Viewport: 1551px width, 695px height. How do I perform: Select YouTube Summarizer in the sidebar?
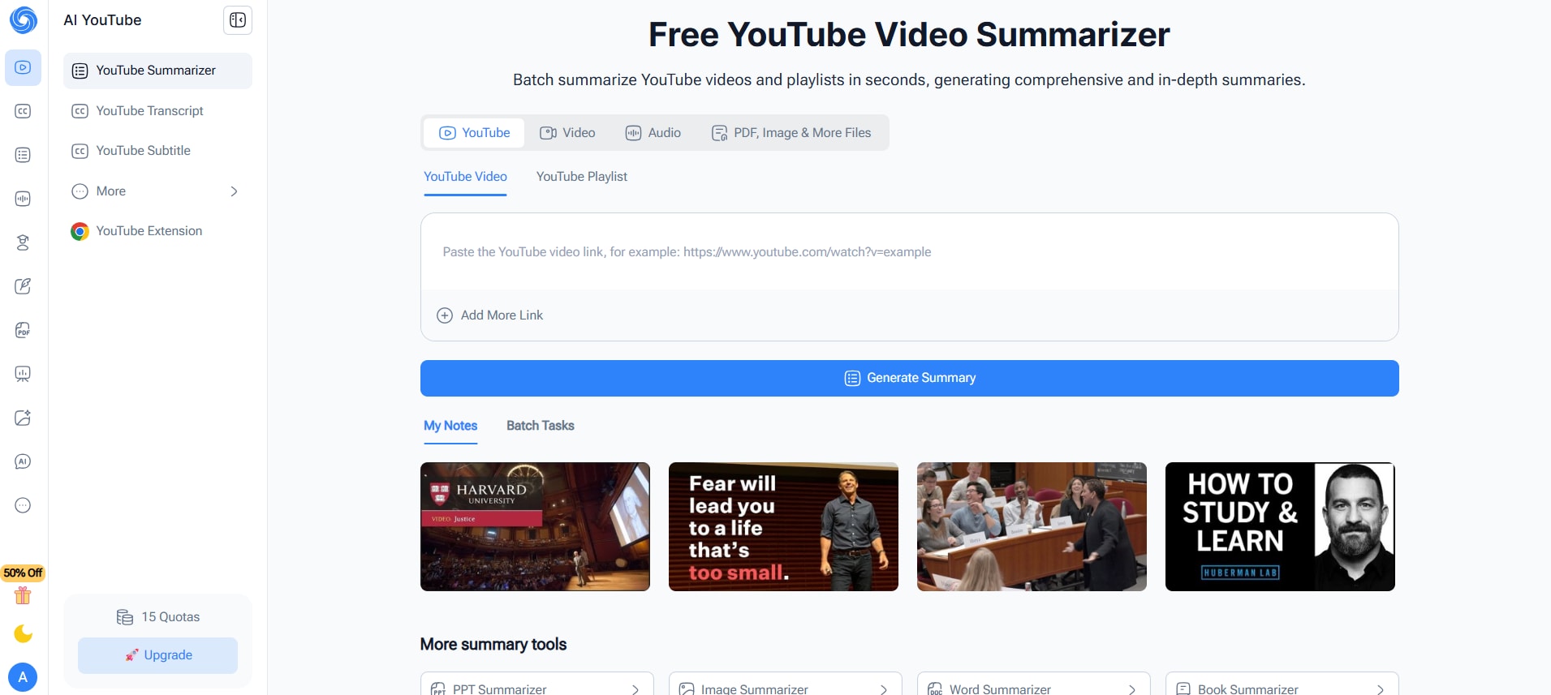[157, 71]
